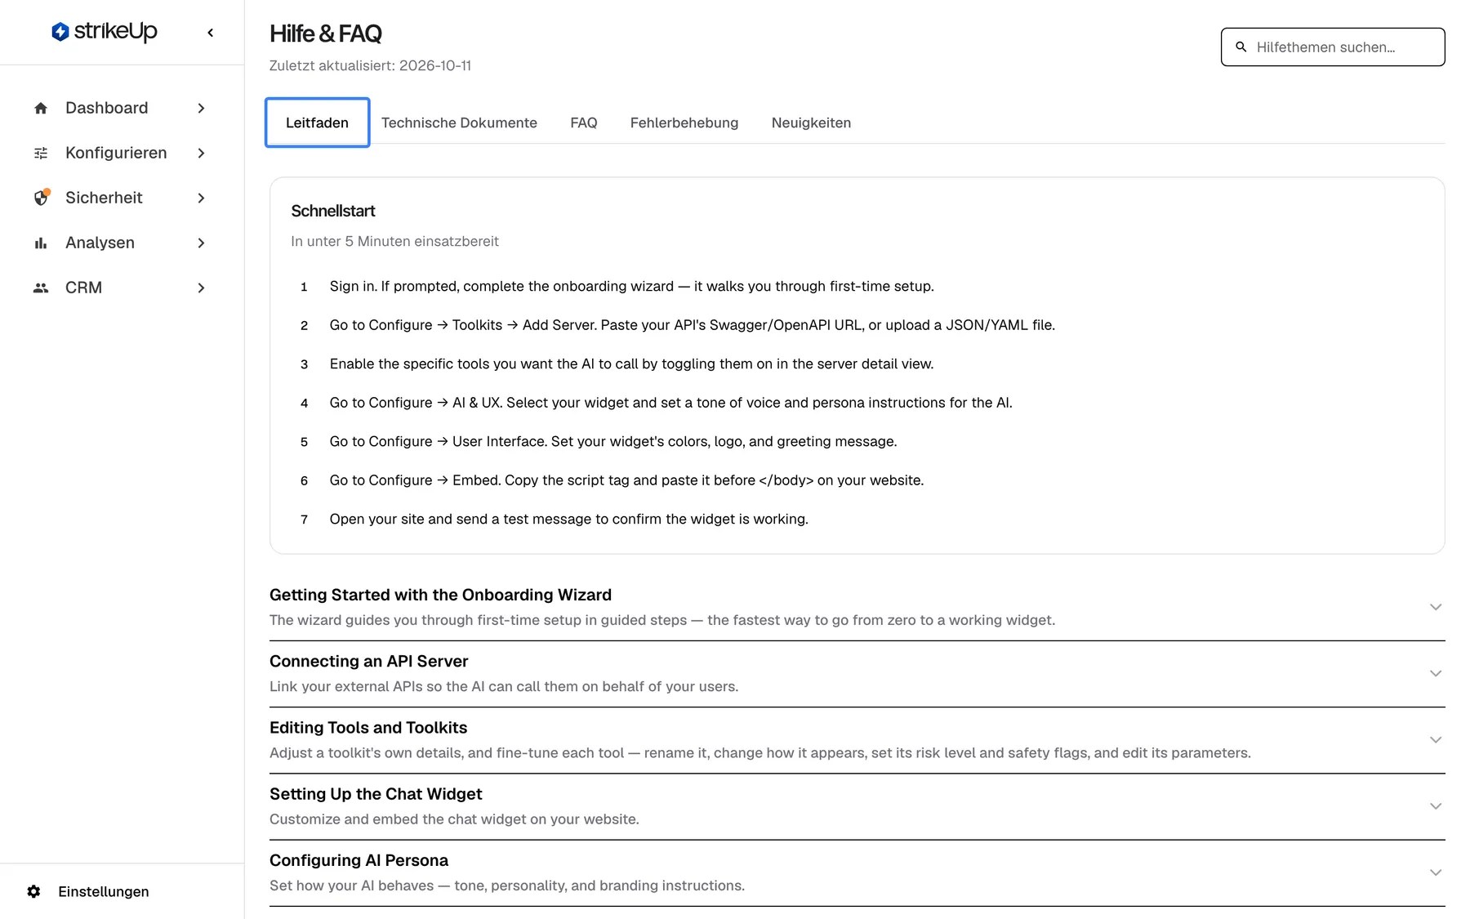Expand the CRM sidebar submenu arrow
The width and height of the screenshot is (1470, 919).
click(x=201, y=288)
